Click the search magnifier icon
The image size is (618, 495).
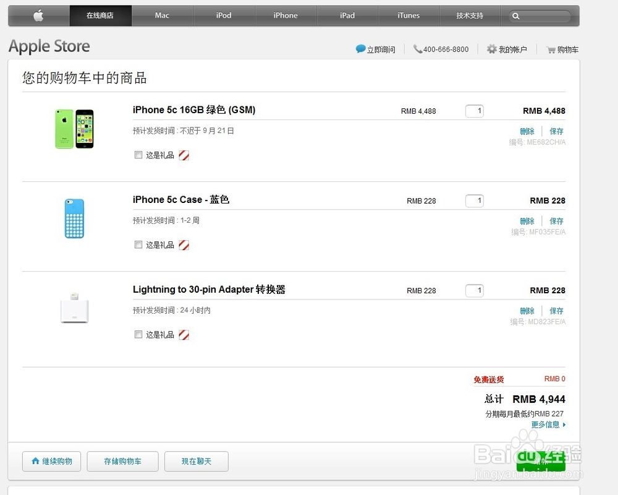(x=516, y=16)
